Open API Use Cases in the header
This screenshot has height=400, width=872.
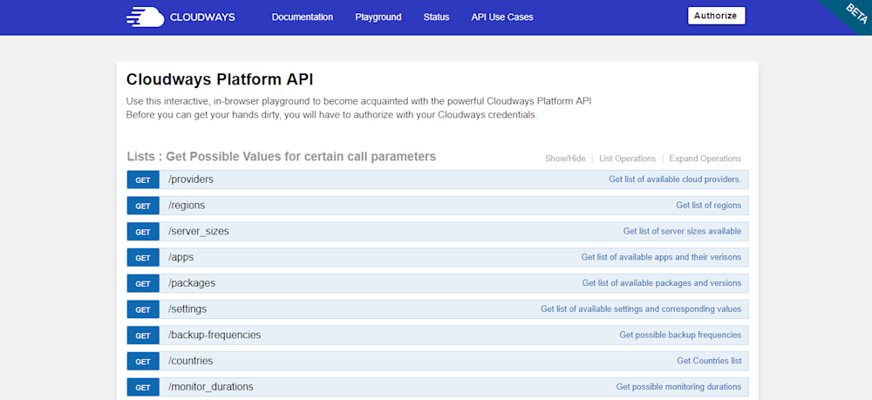[x=502, y=17]
